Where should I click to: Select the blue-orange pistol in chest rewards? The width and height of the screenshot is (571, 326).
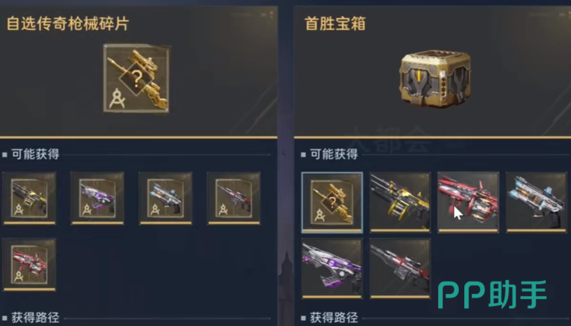point(537,202)
